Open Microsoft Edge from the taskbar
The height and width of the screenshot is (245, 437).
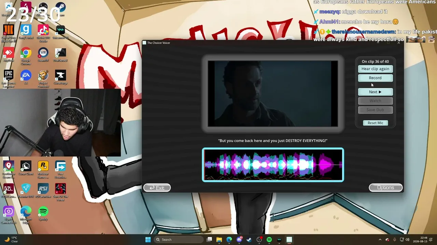point(229,240)
